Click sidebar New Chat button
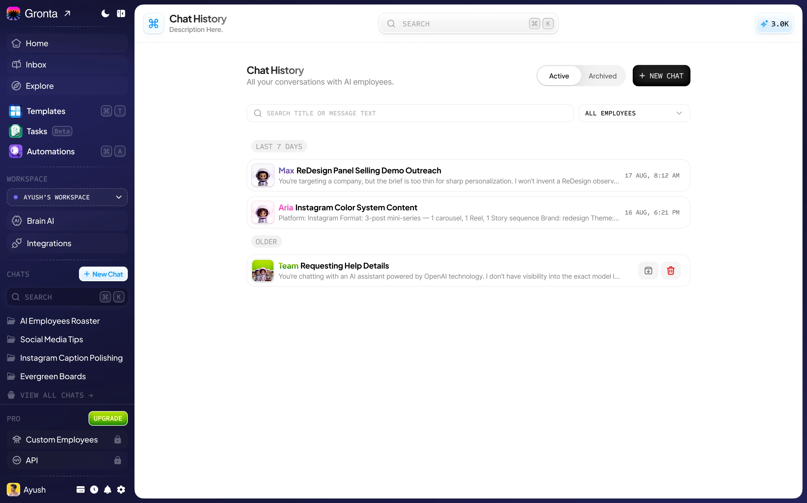 [x=103, y=274]
